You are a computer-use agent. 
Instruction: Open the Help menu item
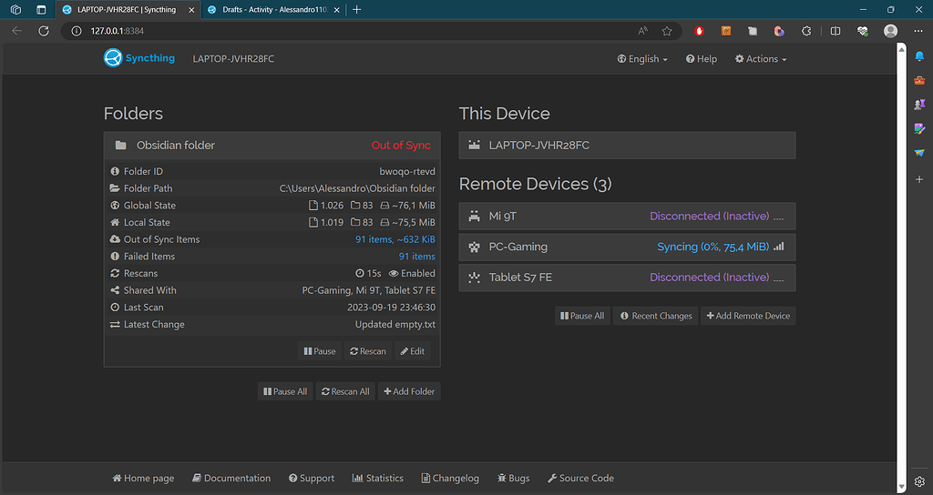700,59
